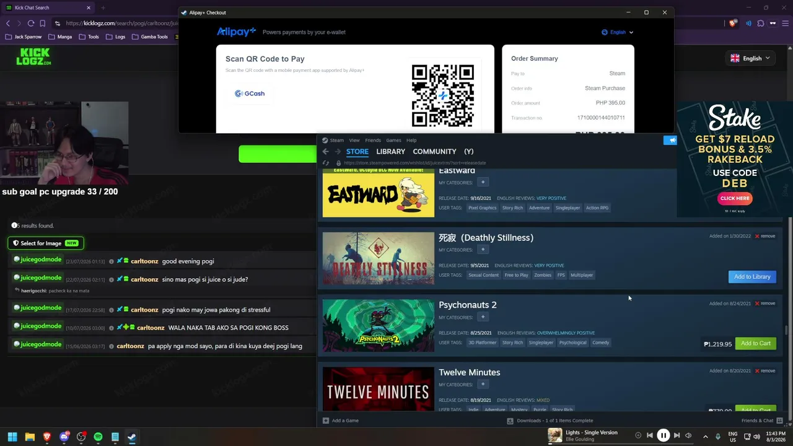Viewport: 793px width, 446px height.
Task: Reload the kicklogz.com browser page
Action: click(31, 24)
